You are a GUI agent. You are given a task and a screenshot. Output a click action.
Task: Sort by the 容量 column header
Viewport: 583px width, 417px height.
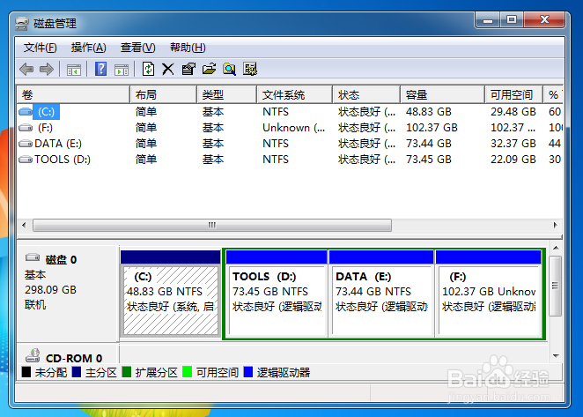[x=443, y=95]
